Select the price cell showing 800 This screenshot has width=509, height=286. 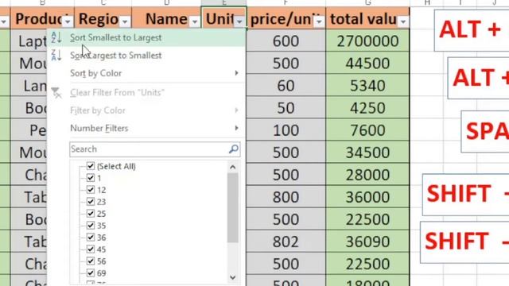(x=286, y=197)
